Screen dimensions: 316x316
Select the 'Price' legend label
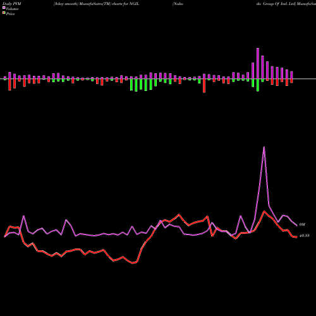point(10,14)
